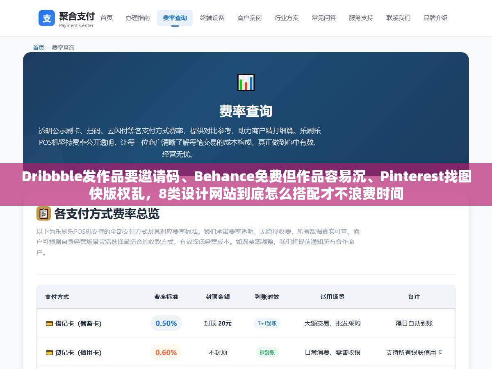Open the 行业方案 nav item
This screenshot has height=369, width=492.
287,18
